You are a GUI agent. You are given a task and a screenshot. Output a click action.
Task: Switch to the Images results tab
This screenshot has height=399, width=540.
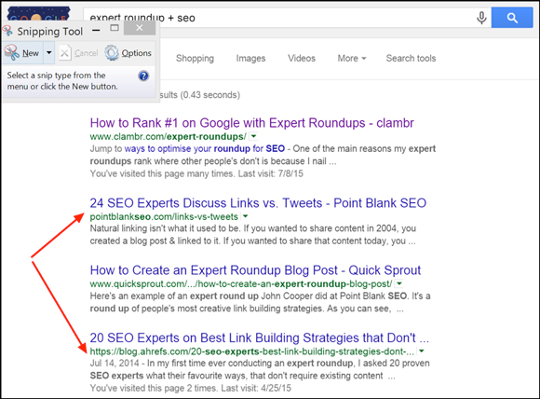(250, 59)
